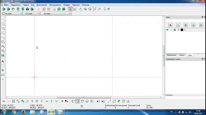Select the Ellipse tool in left toolbar
Screen dimensions: 206x115
point(3,33)
